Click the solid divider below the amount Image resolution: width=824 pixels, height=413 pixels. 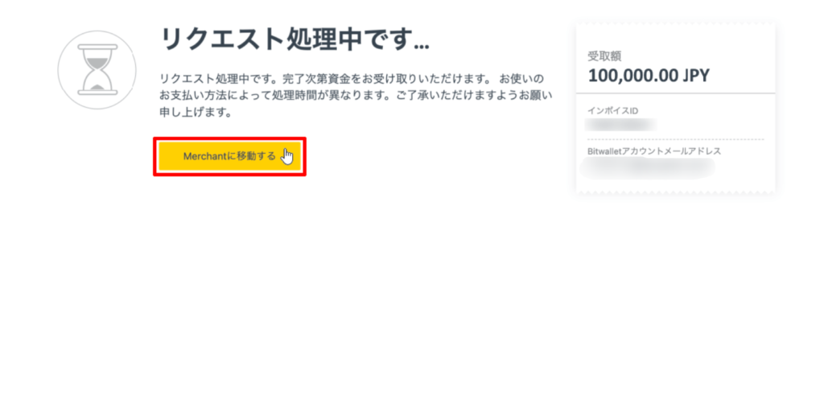click(675, 93)
